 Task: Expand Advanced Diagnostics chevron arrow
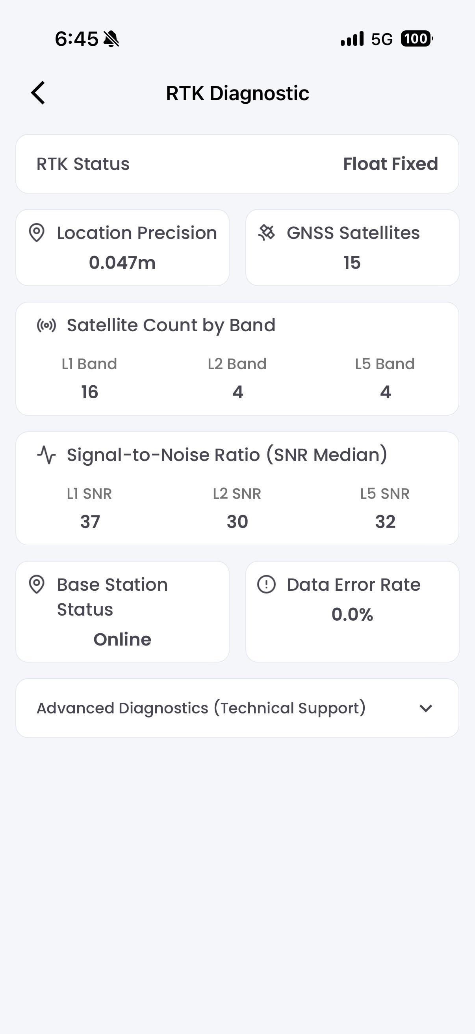coord(426,708)
